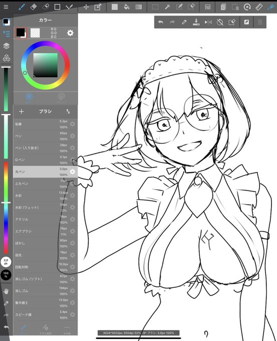This screenshot has height=341, width=277.
Task: Select the ふちペン brush
Action: click(46, 184)
